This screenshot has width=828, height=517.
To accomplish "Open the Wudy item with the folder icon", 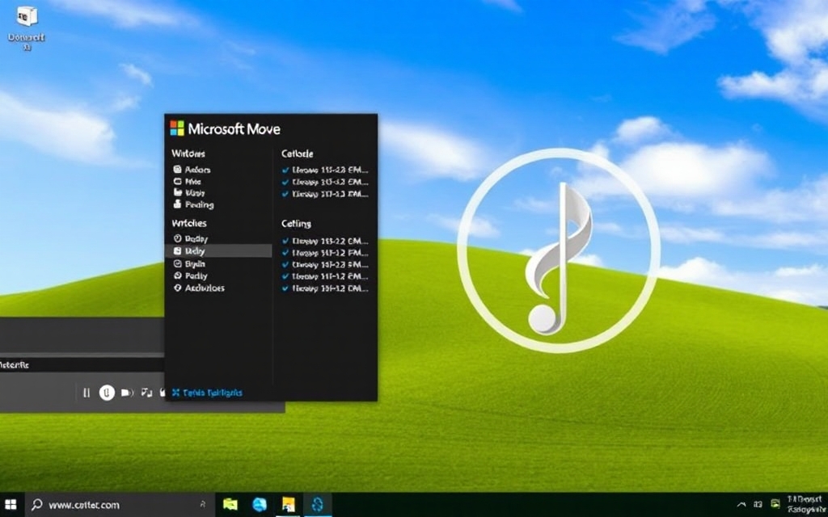I will click(x=189, y=192).
